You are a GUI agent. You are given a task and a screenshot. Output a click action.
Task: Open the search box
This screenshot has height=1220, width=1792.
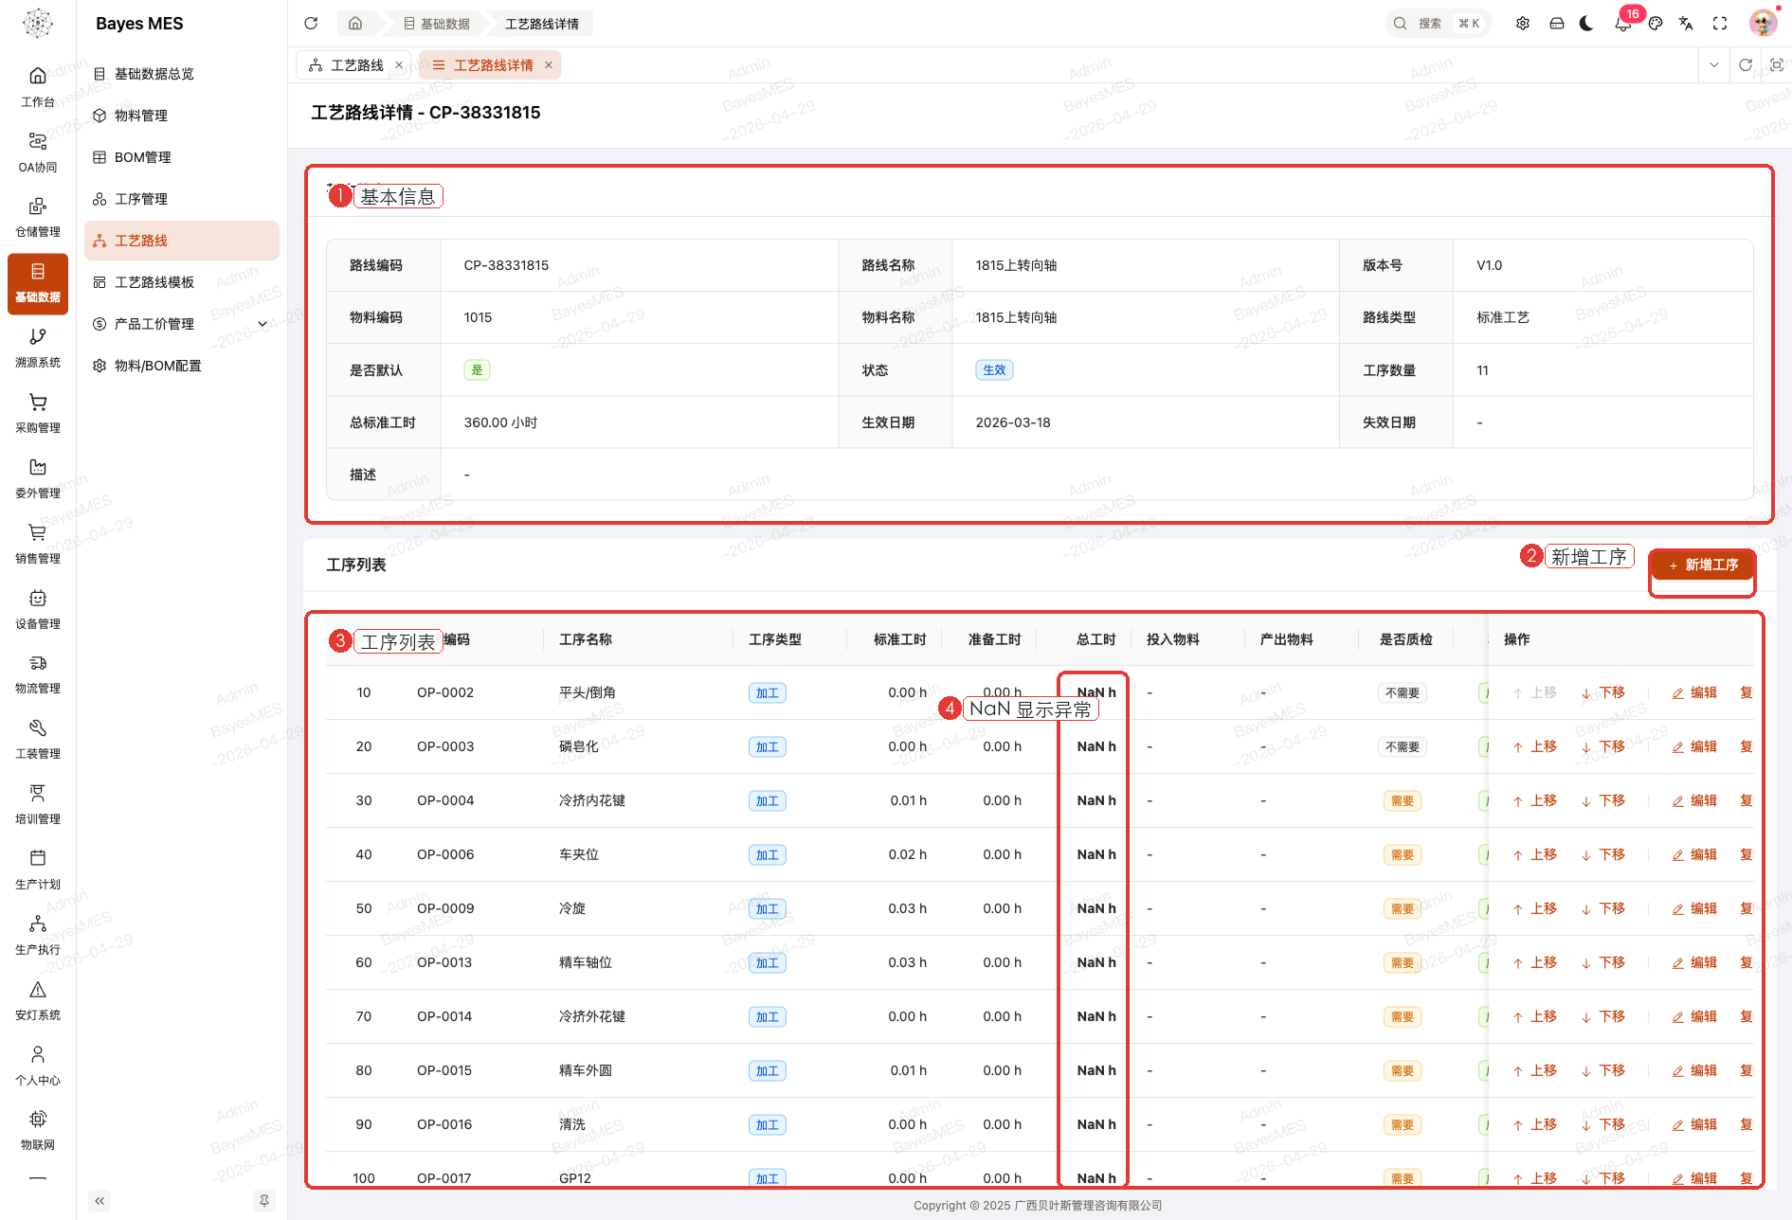click(x=1439, y=24)
